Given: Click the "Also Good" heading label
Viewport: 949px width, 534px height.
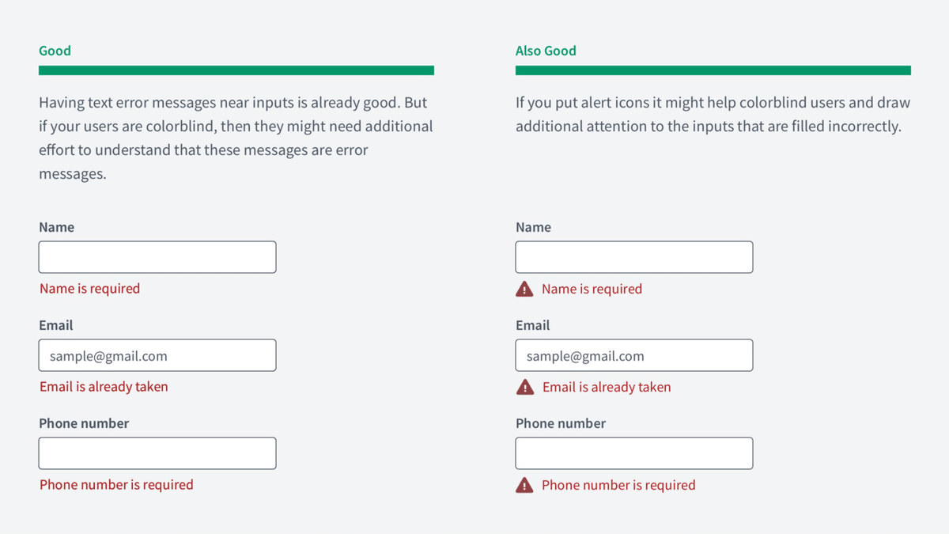Looking at the screenshot, I should (x=546, y=51).
